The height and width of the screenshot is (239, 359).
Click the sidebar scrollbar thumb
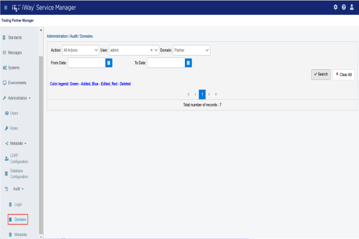pyautogui.click(x=41, y=145)
